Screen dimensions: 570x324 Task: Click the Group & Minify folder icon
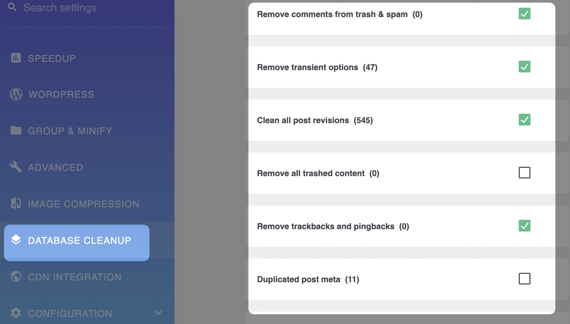coord(16,130)
